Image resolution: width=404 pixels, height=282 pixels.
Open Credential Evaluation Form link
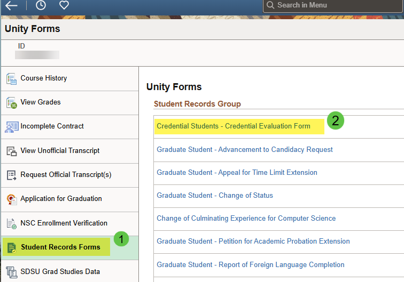pos(234,126)
